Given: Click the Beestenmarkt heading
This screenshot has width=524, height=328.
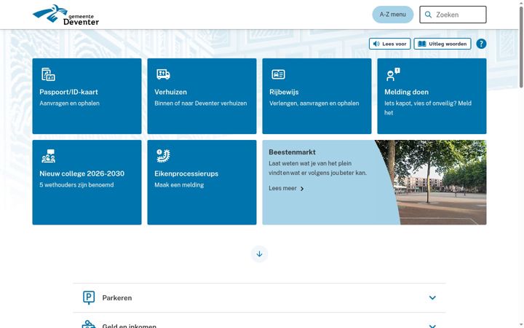Looking at the screenshot, I should (x=292, y=152).
